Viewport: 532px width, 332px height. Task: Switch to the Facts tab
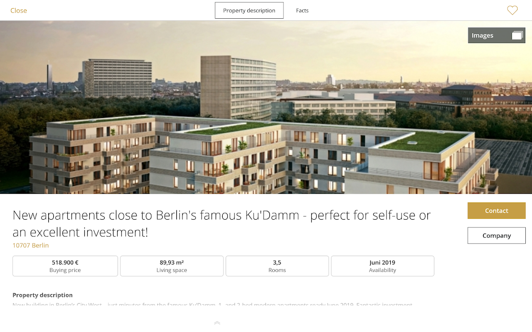(x=302, y=10)
